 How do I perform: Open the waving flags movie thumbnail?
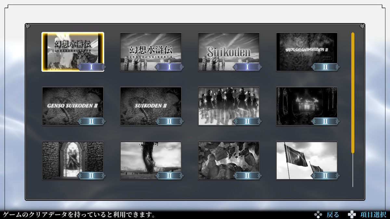307,161
